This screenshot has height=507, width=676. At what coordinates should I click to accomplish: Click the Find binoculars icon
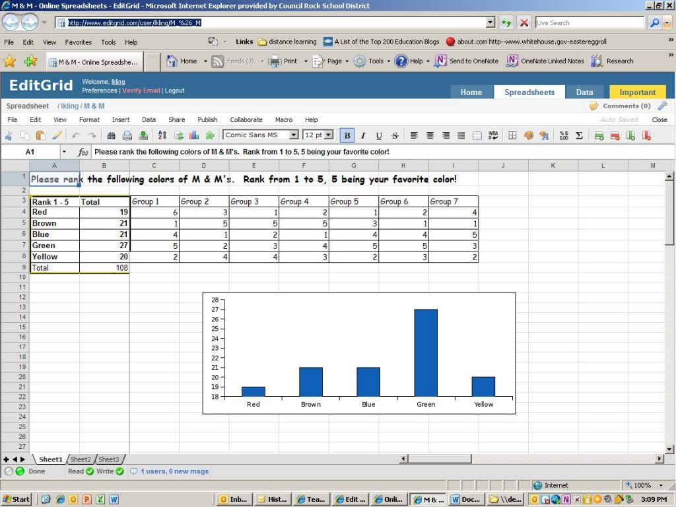tap(111, 135)
